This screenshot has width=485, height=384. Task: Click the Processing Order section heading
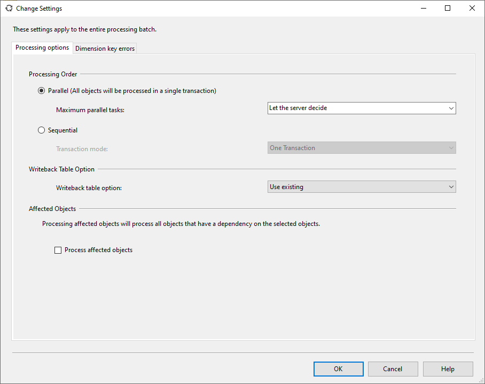(53, 74)
